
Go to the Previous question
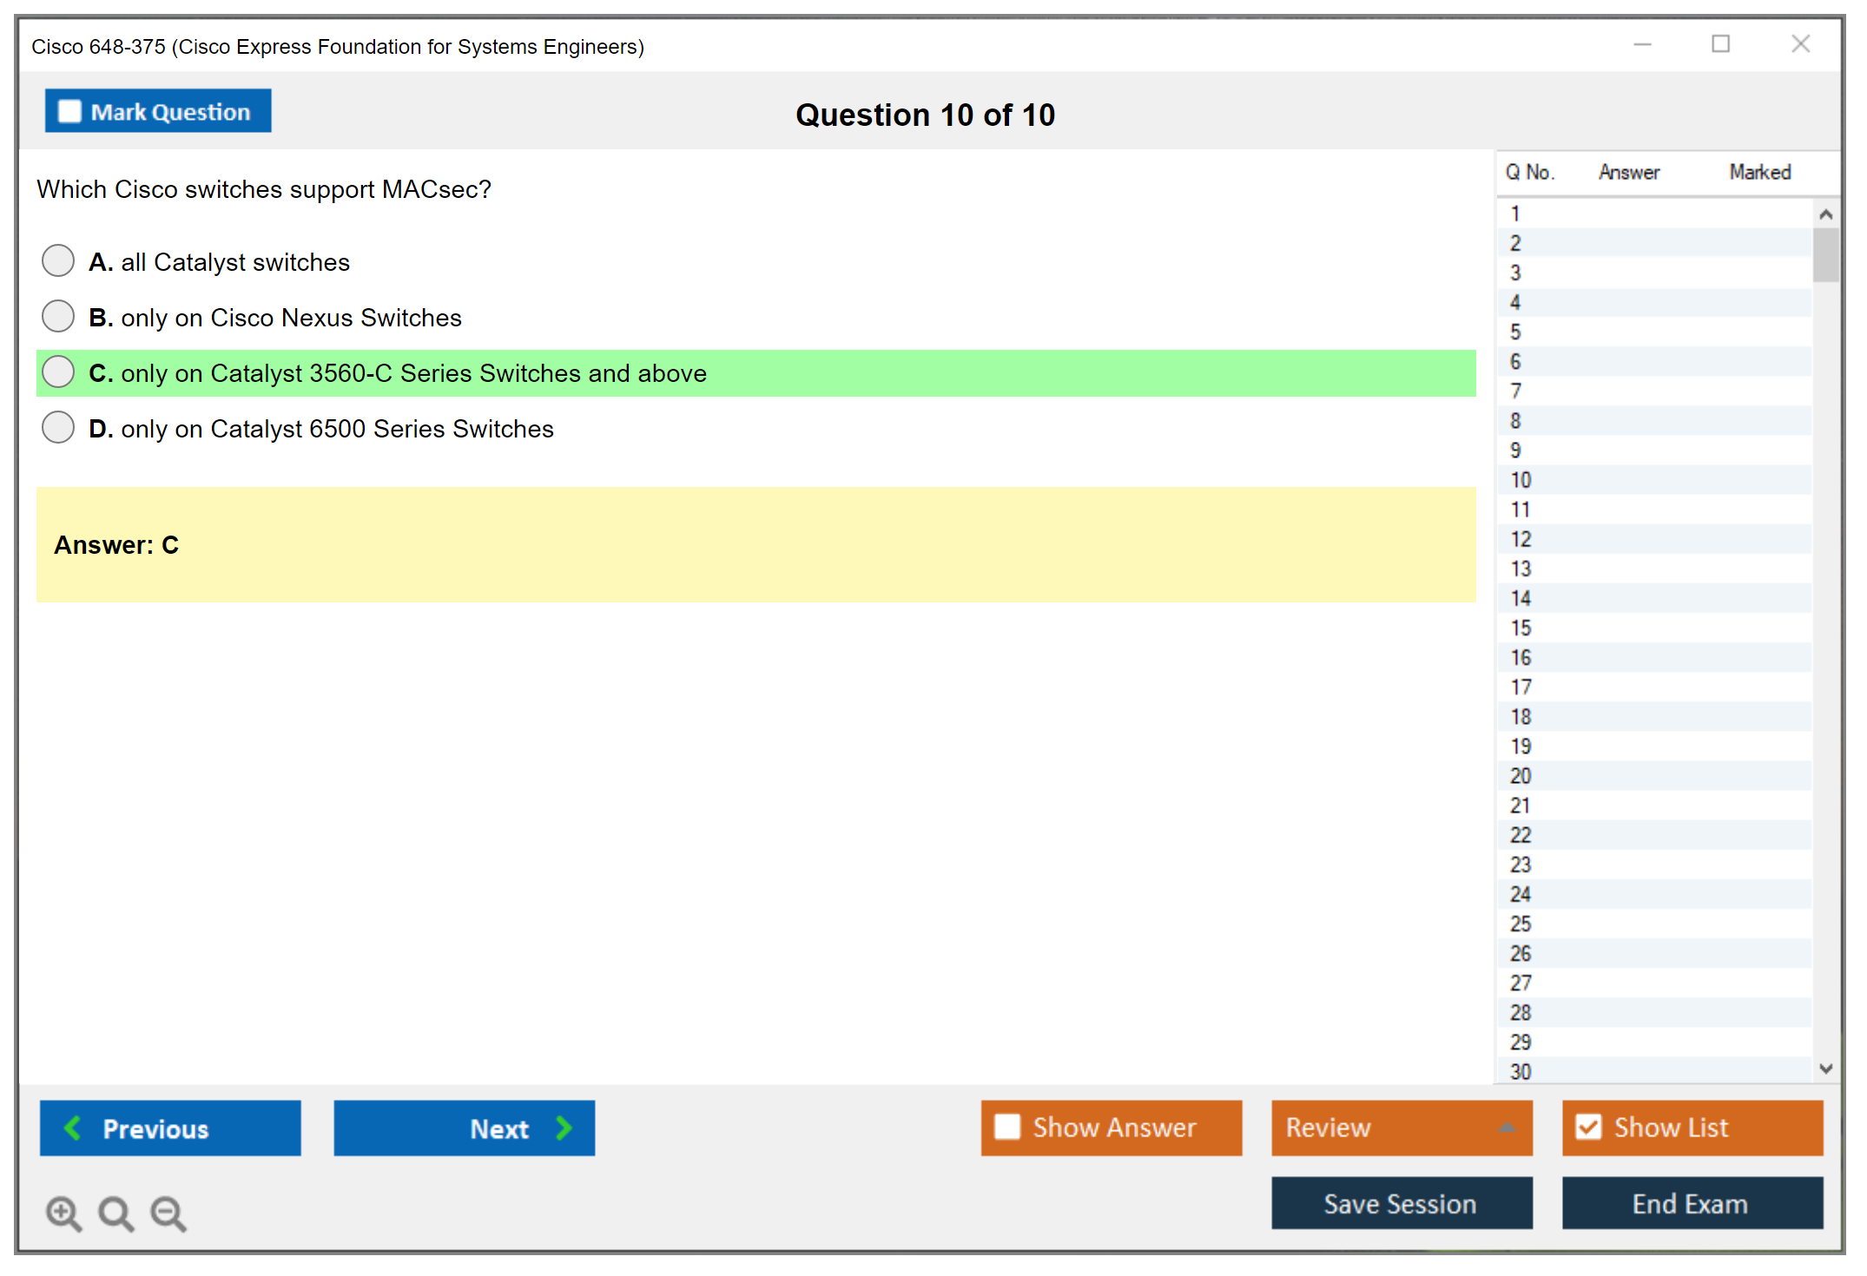click(x=170, y=1128)
